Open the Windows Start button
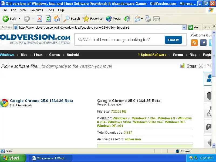Viewport: 216px width, 162px height. coord(13,158)
